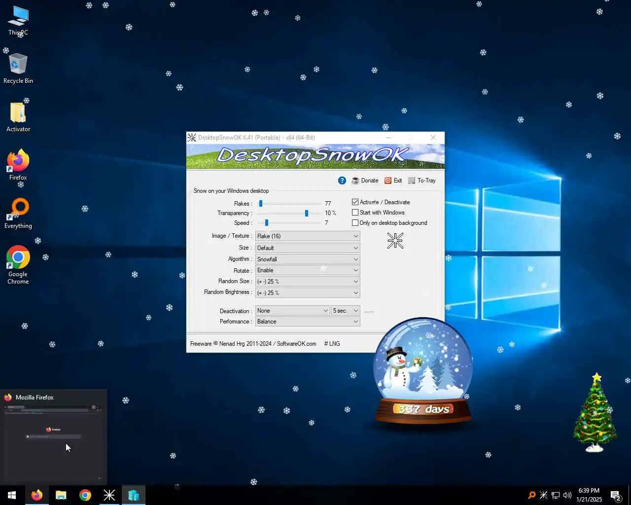The height and width of the screenshot is (505, 631).
Task: Click the blue building taskbar app icon
Action: 134,495
